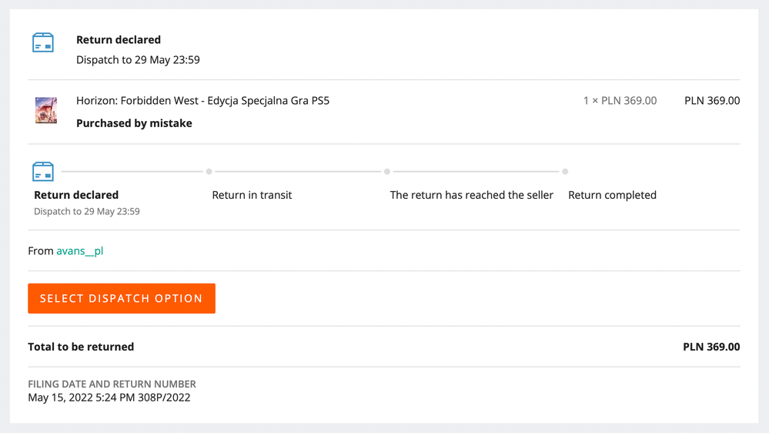The height and width of the screenshot is (433, 769).
Task: Click the Return declared heading at top
Action: (x=119, y=40)
